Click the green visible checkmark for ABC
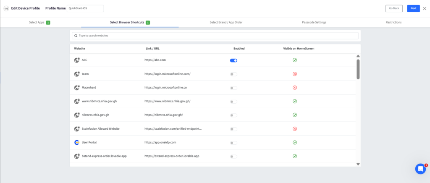Image resolution: width=430 pixels, height=183 pixels. coord(295,60)
